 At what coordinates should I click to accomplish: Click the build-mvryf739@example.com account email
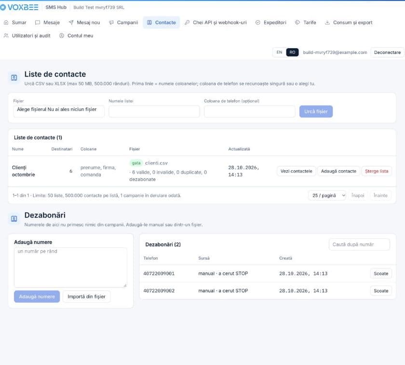coord(335,53)
